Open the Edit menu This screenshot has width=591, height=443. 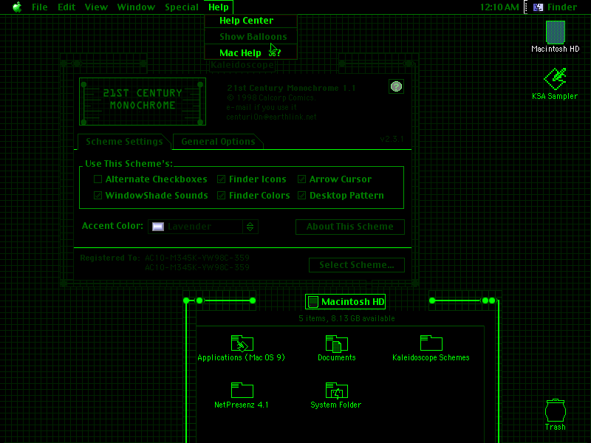pos(66,7)
